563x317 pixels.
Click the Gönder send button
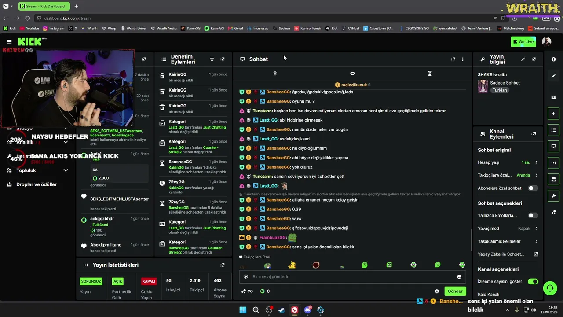[x=455, y=291]
